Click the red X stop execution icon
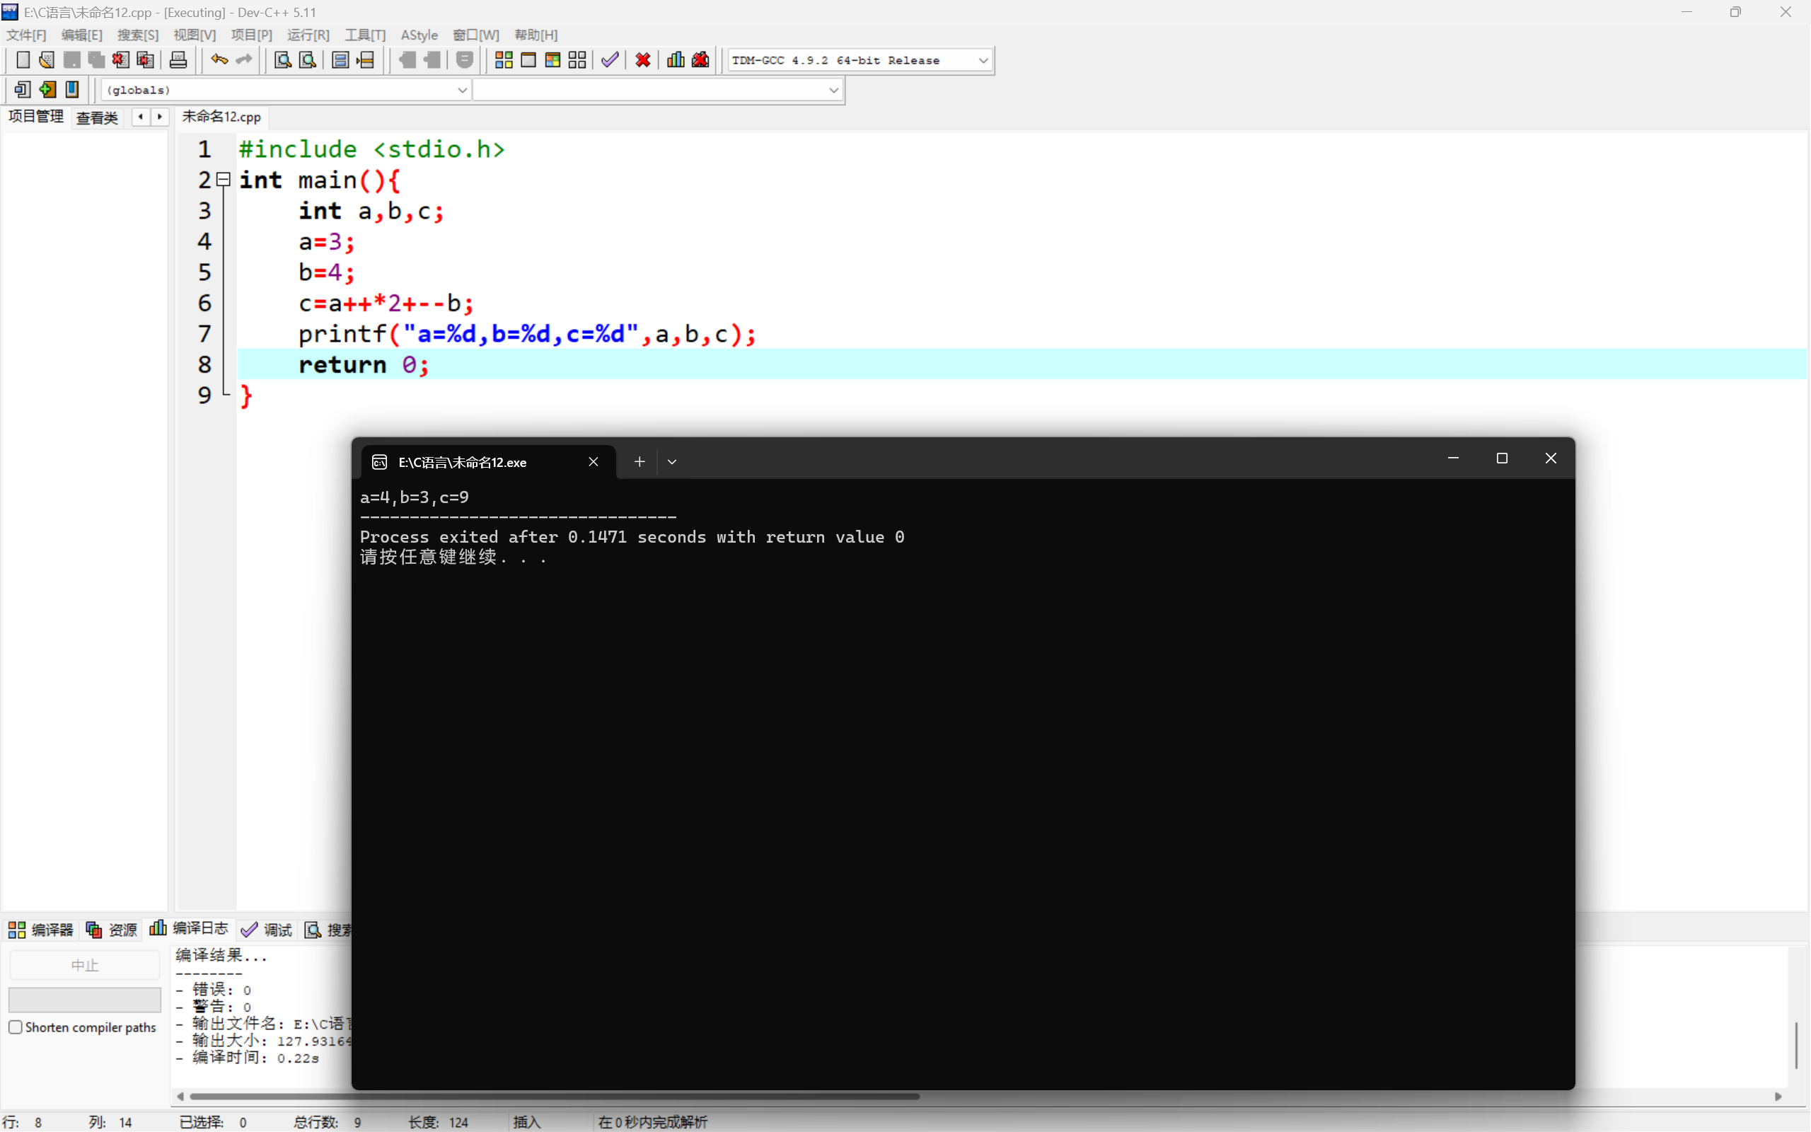The width and height of the screenshot is (1811, 1132). pos(643,60)
